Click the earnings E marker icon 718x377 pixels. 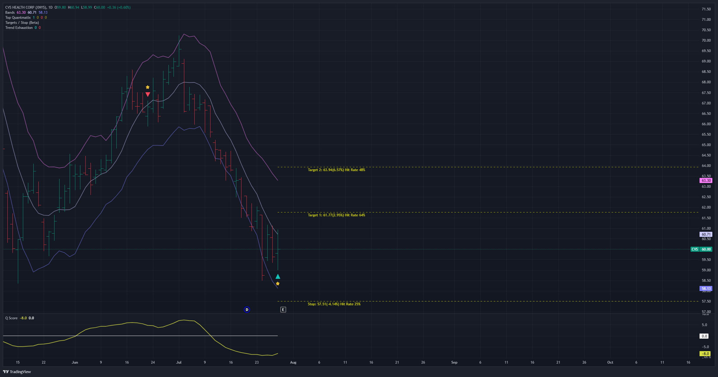(x=283, y=310)
